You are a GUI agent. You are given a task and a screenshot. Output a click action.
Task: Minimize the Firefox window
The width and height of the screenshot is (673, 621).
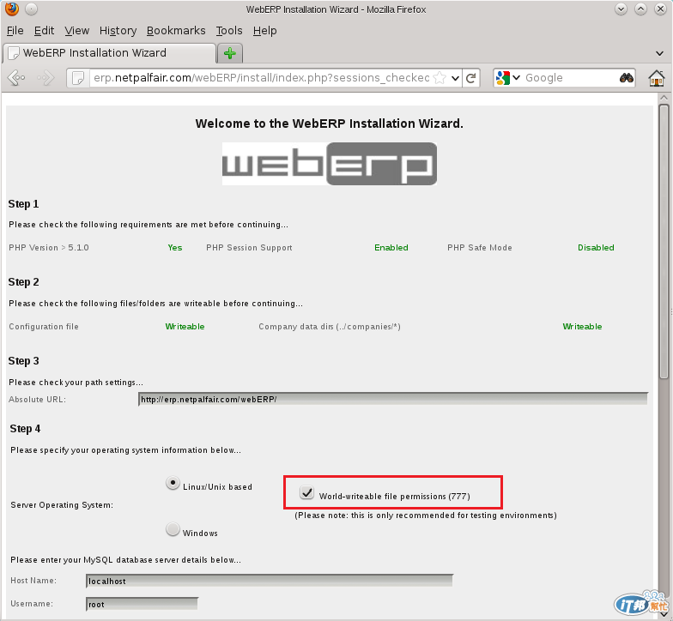click(x=621, y=9)
